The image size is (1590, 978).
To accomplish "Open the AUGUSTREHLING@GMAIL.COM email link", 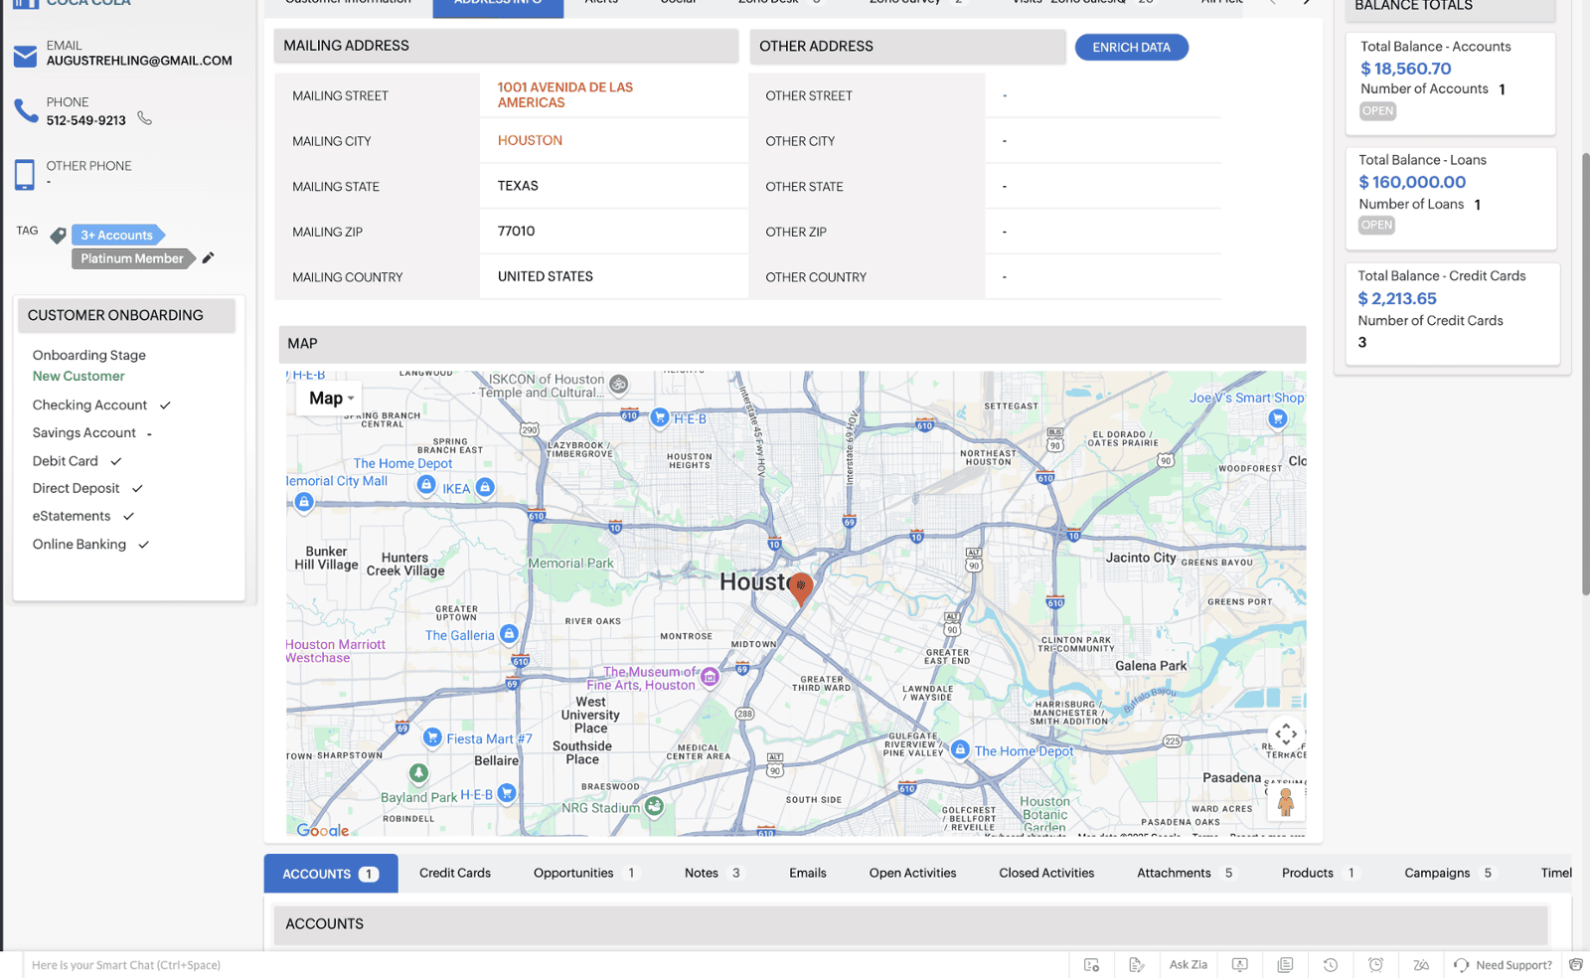I will [139, 61].
